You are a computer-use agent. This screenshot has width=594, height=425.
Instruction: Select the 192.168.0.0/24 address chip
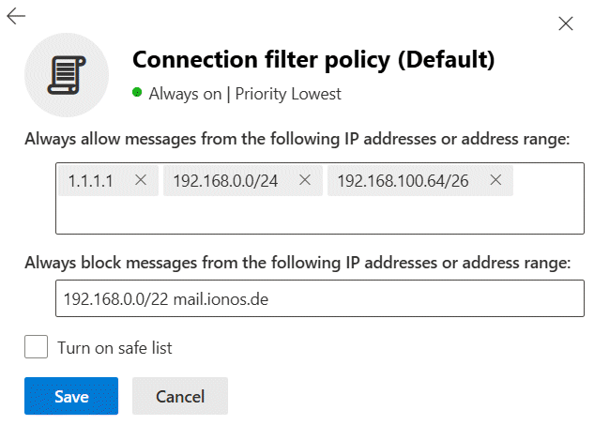[226, 181]
